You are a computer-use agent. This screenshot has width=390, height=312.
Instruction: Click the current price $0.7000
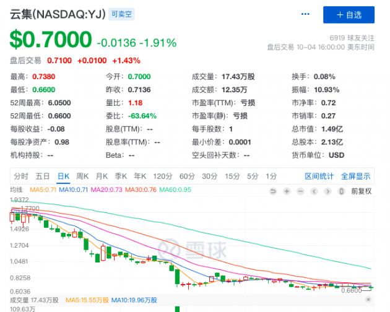click(x=51, y=39)
